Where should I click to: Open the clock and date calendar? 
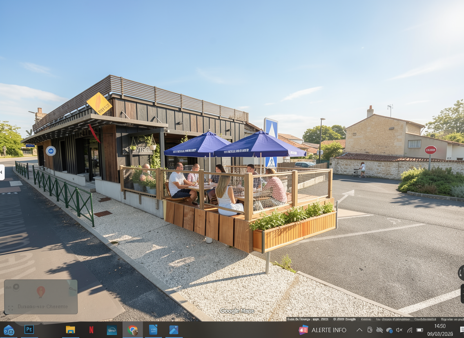[440, 330]
